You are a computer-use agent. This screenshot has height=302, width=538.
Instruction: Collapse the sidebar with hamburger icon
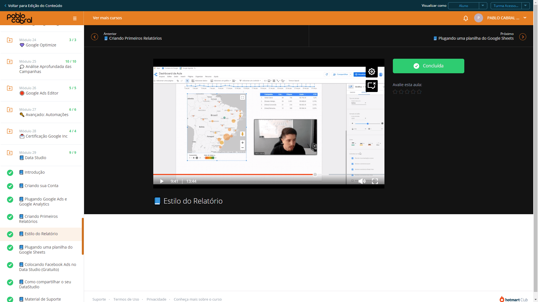coord(75,18)
